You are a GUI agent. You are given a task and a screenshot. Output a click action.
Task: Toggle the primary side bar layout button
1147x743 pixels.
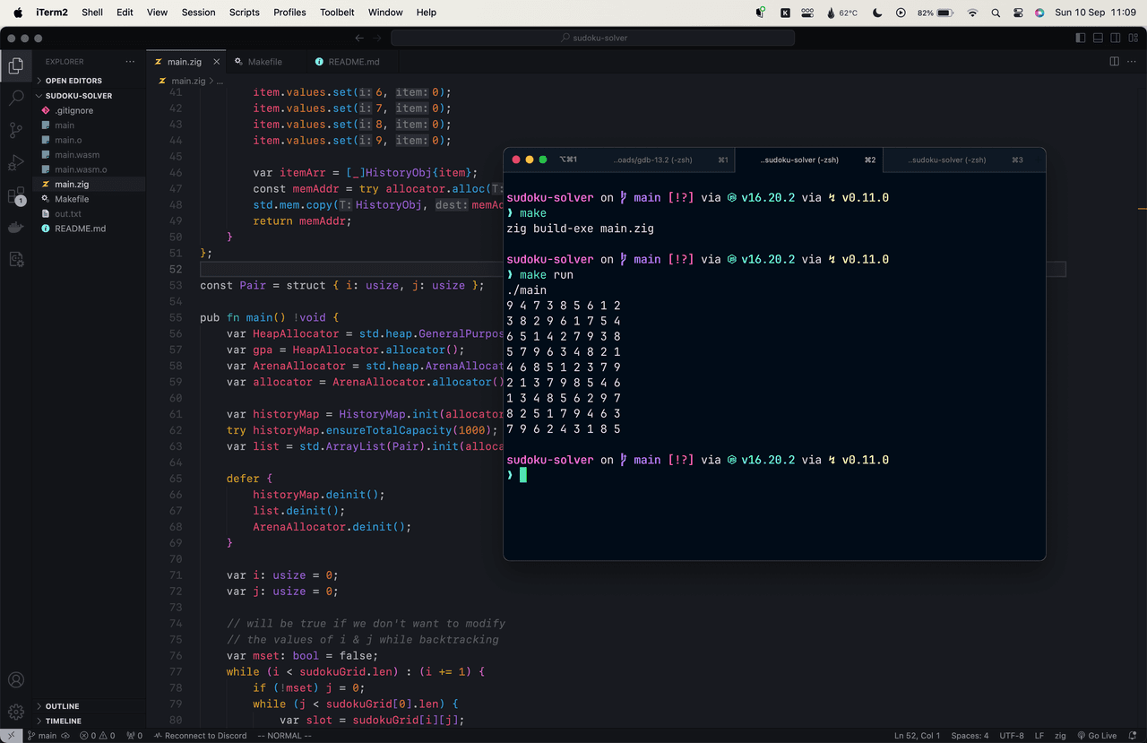[x=1081, y=38]
